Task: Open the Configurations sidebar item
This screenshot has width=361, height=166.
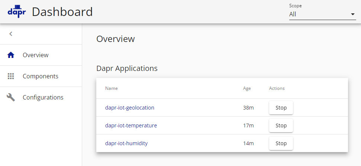Action: click(41, 97)
